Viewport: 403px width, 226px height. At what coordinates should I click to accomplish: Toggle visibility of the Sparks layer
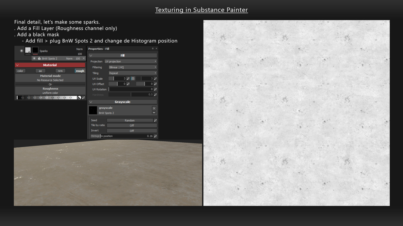click(22, 51)
